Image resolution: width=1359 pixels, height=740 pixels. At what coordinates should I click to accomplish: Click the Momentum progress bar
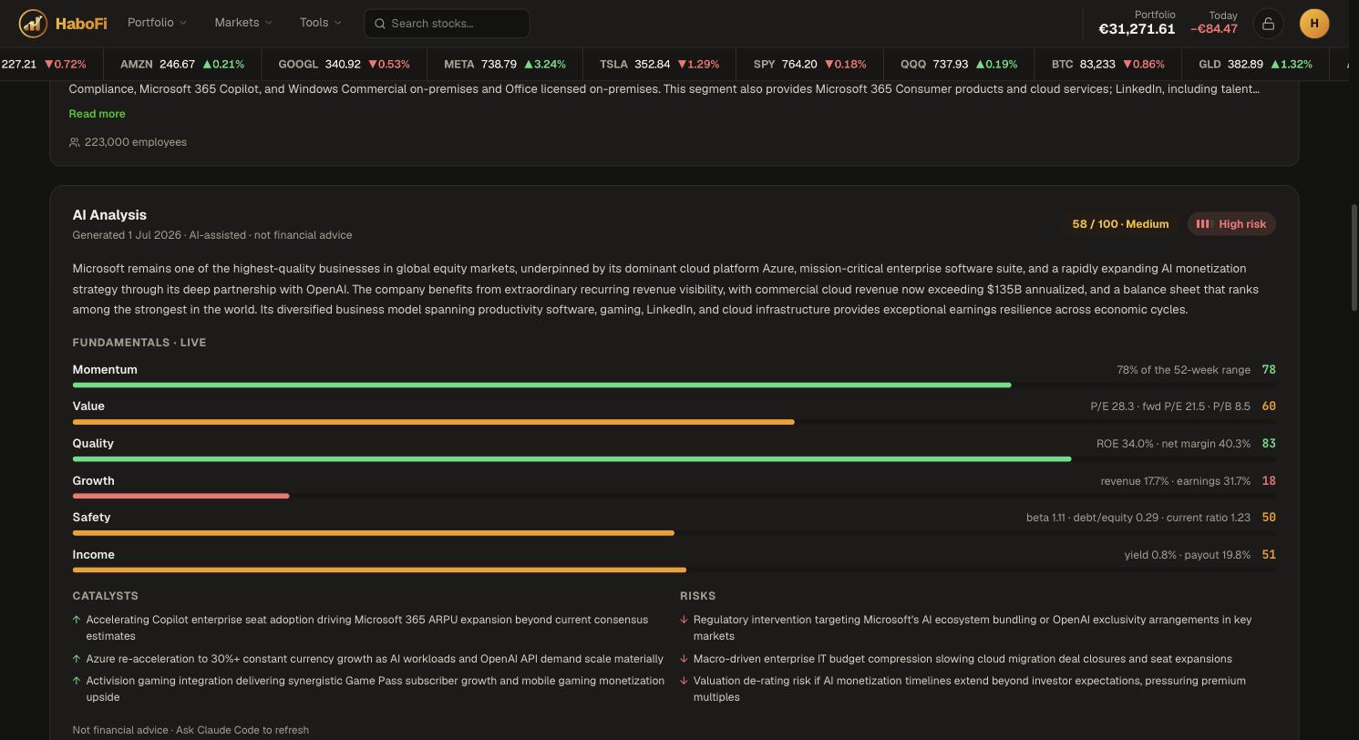pos(674,385)
